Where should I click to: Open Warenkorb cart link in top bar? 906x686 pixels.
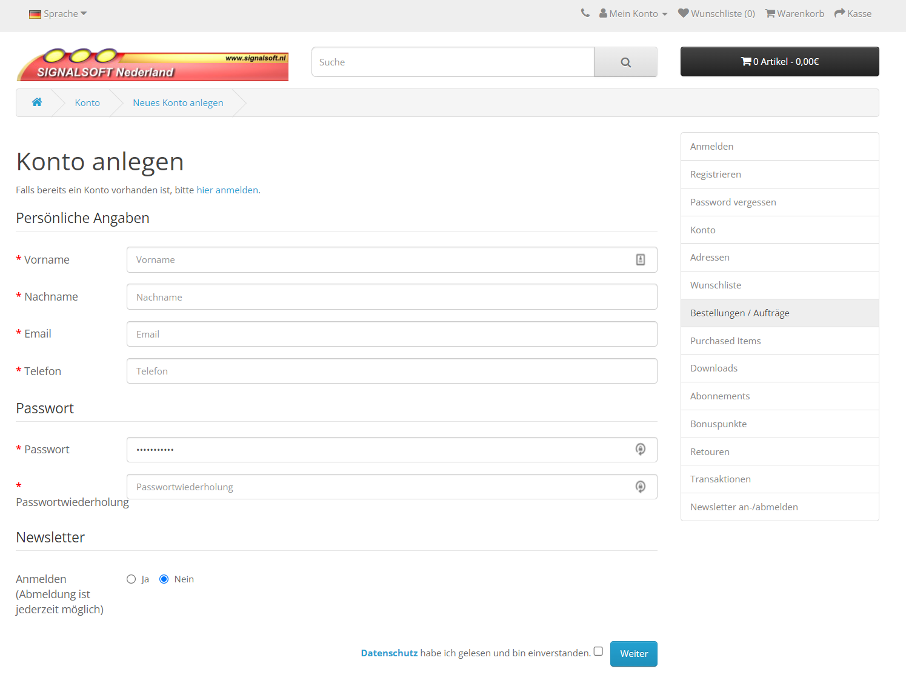[x=794, y=13]
